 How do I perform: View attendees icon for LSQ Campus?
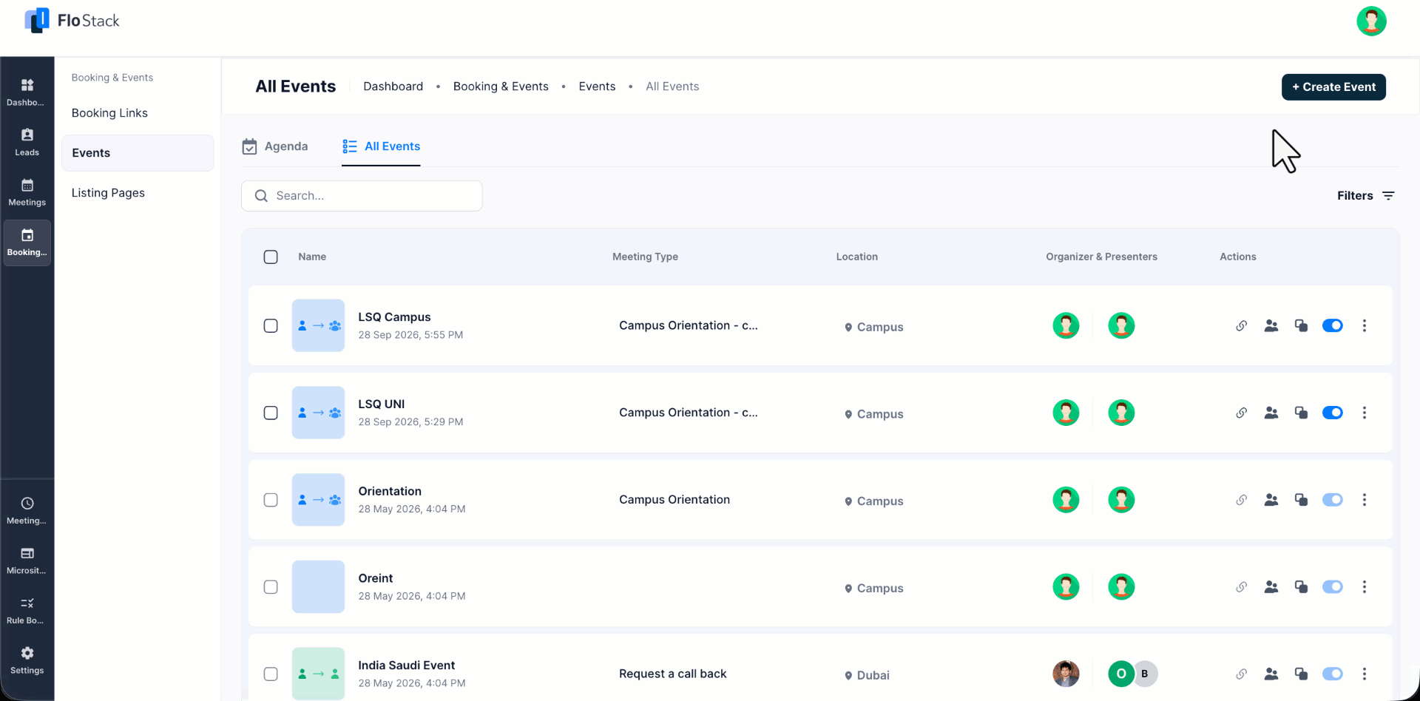coord(1271,325)
